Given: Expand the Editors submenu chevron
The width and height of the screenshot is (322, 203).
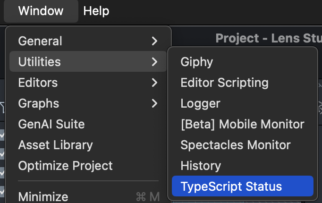Looking at the screenshot, I should pos(154,83).
